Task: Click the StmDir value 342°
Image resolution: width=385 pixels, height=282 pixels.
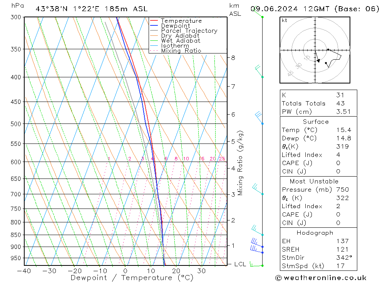Action: pyautogui.click(x=344, y=258)
